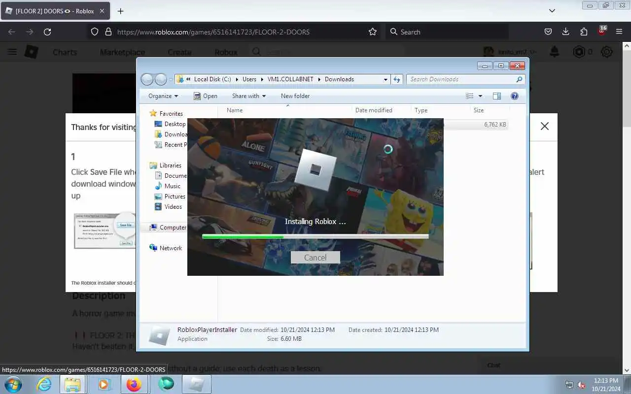This screenshot has height=394, width=631.
Task: Open the Share with menu
Action: click(249, 96)
